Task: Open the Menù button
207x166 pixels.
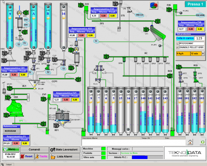Action: (x=11, y=149)
